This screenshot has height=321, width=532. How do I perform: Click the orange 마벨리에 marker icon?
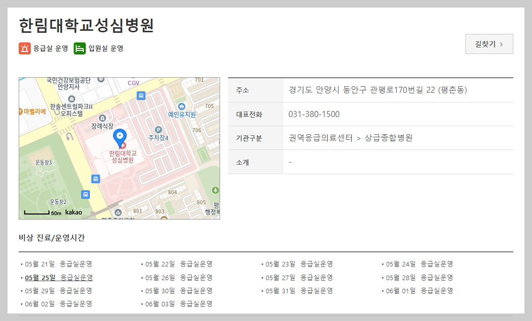20,112
